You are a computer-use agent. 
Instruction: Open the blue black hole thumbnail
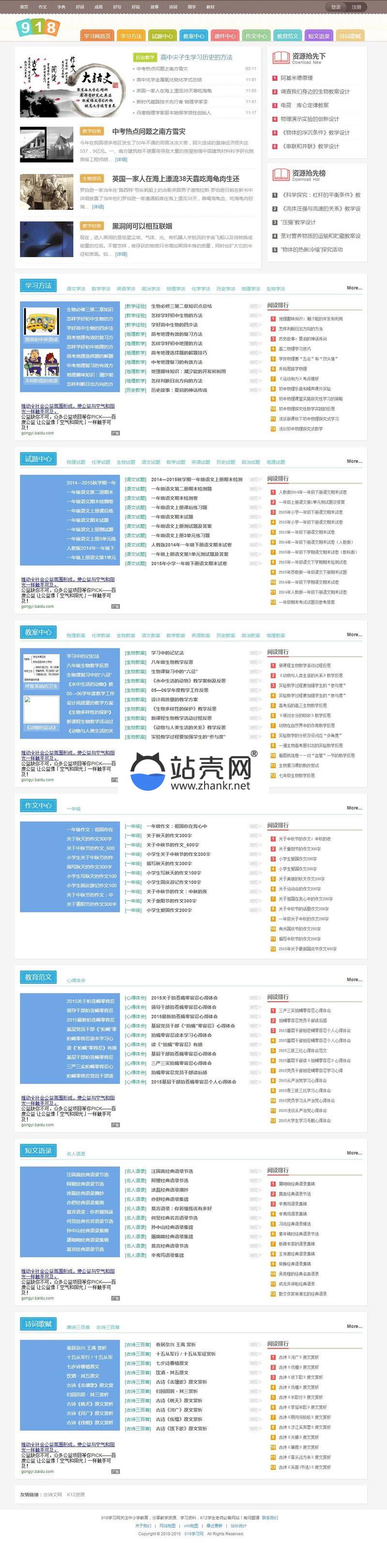coord(46,238)
